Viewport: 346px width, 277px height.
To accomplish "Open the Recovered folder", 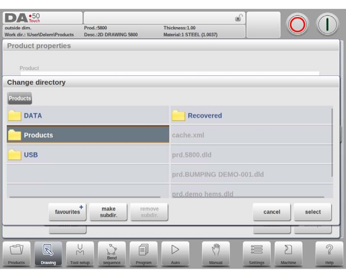I will pos(251,116).
